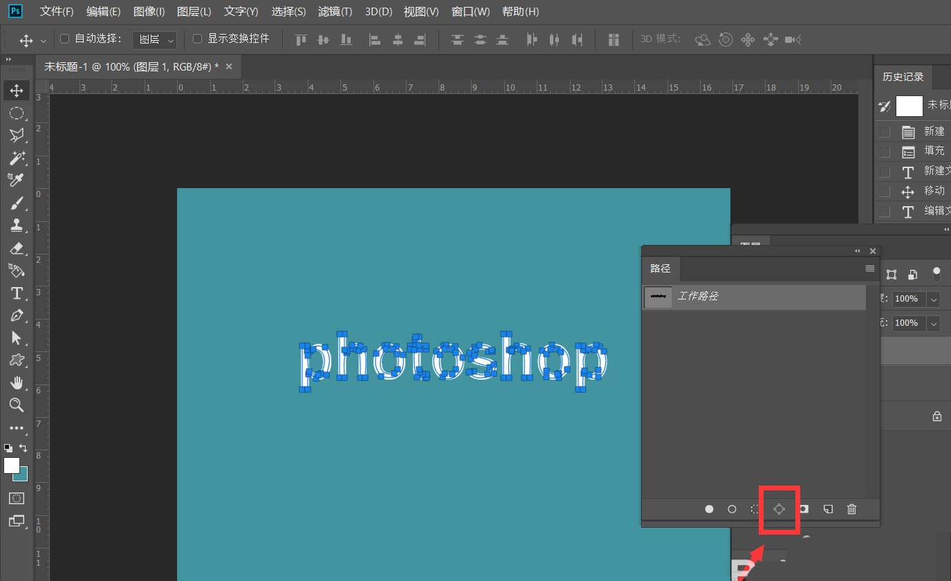Switch to the 历史记录 tab
The height and width of the screenshot is (581, 951).
903,77
